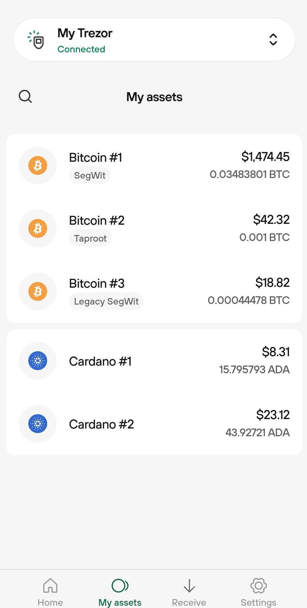Screen dimensions: 307x608
Task: Open the Bitcoin #1 account name
Action: pyautogui.click(x=95, y=157)
